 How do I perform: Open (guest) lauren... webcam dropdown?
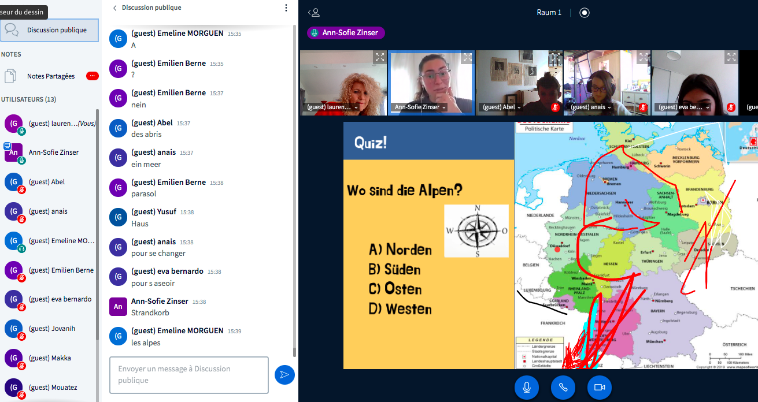coord(331,107)
